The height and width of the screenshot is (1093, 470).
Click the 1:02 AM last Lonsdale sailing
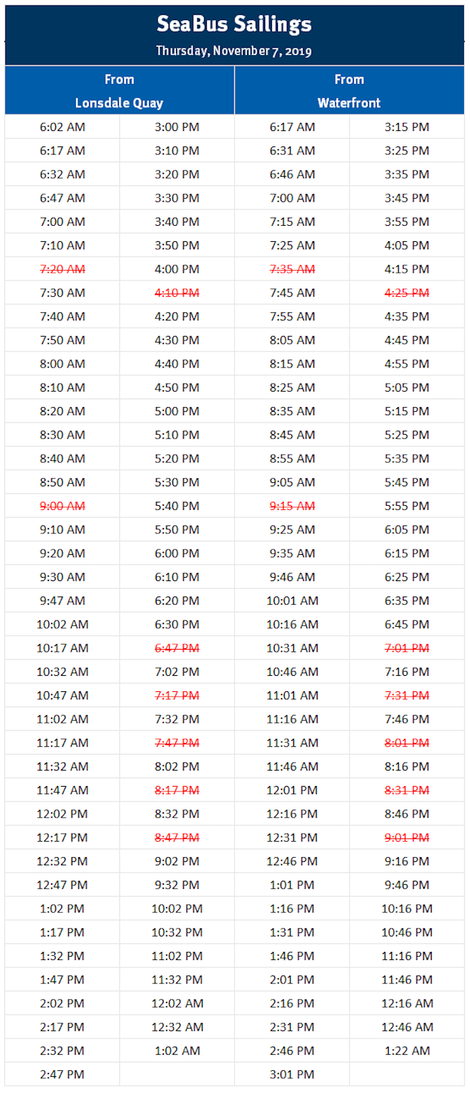177,1051
